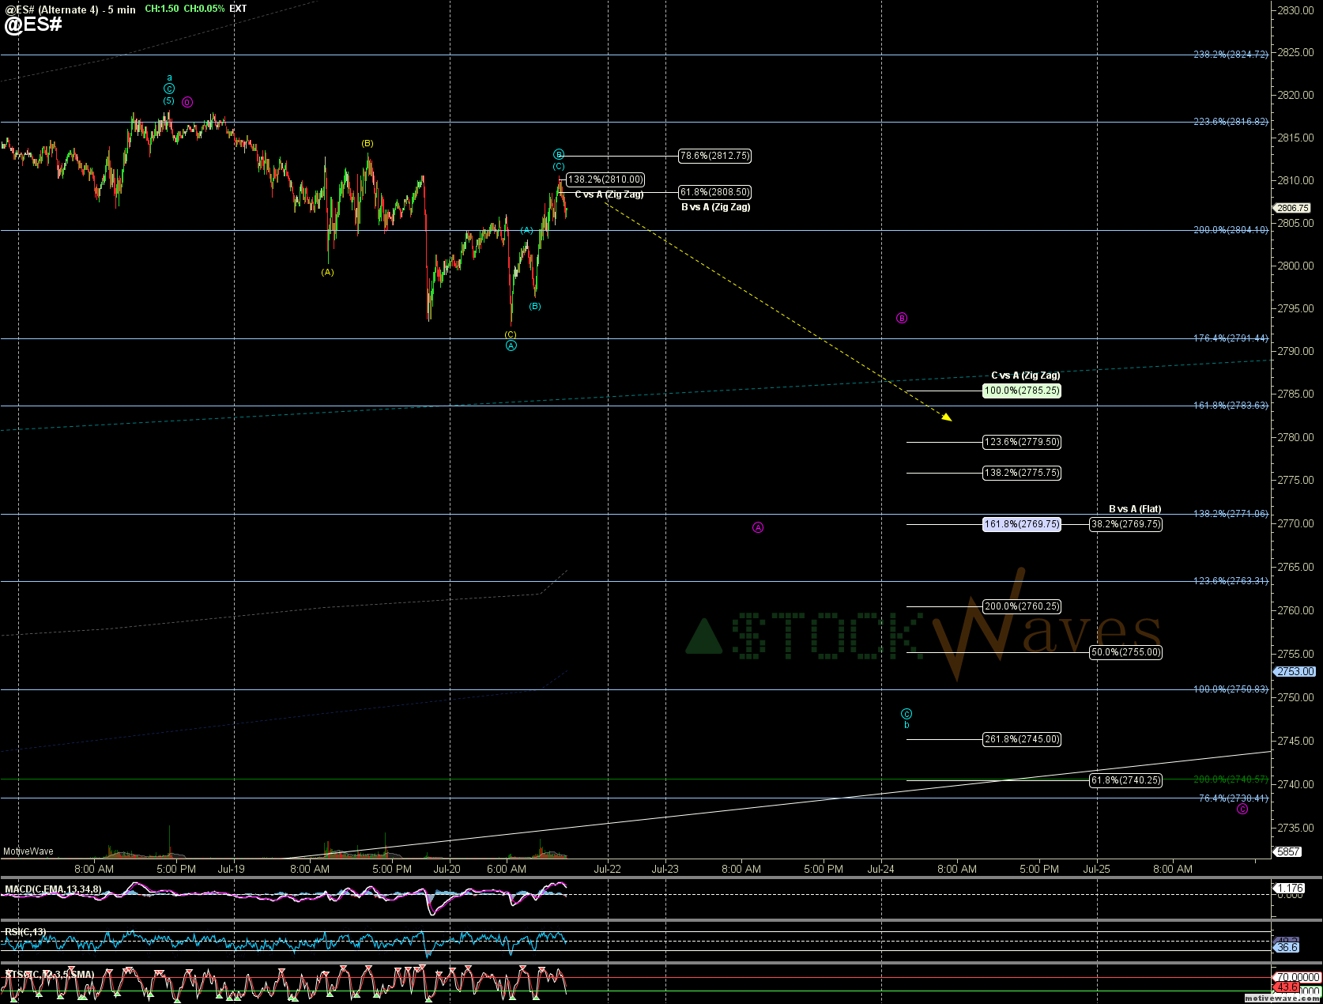Click the 100.0%(2750.83) level label
Screen dimensions: 1323x1004
pyautogui.click(x=1231, y=689)
